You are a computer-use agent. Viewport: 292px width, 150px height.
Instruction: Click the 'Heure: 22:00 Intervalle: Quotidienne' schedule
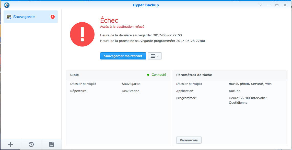(248, 100)
